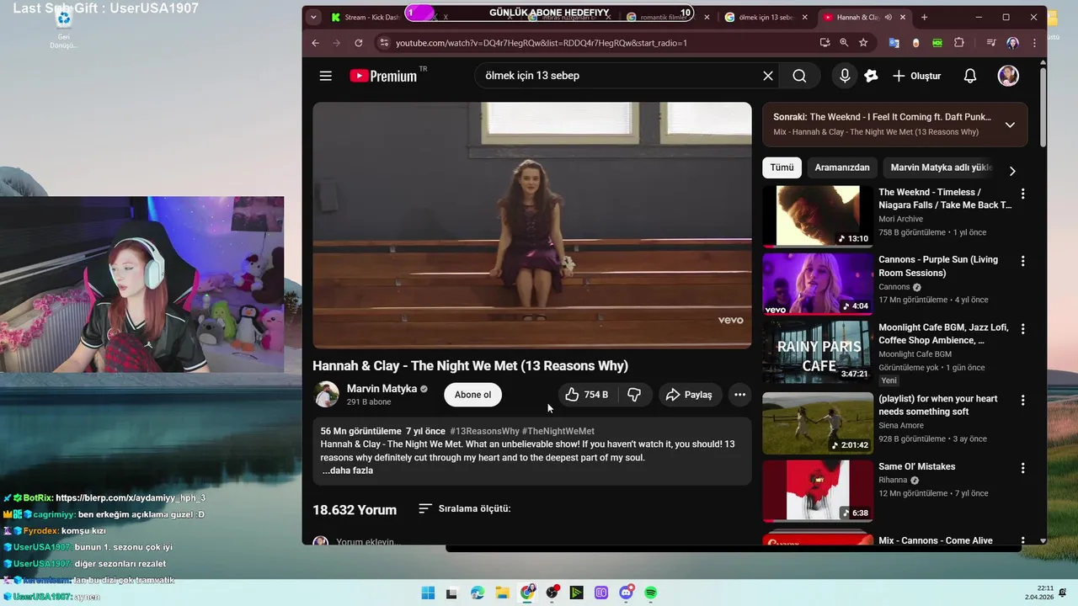Open the Rihanna Same Ol' Mistakes thumbnail
This screenshot has height=606, width=1078.
click(818, 491)
